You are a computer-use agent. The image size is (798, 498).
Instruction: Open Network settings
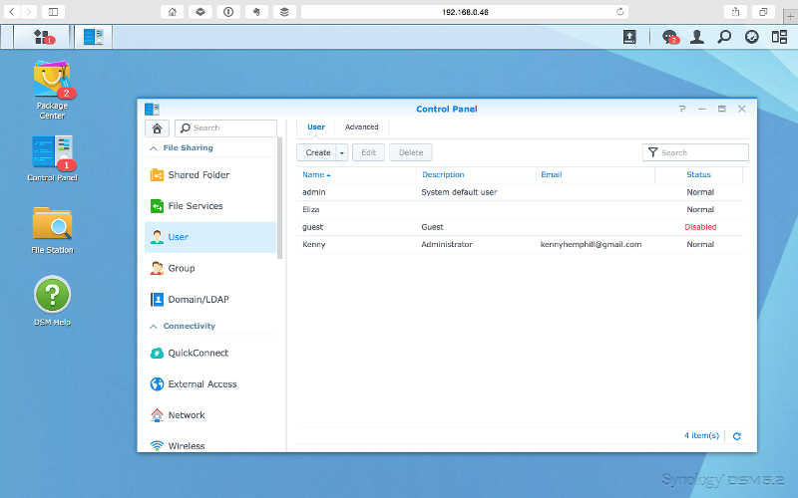pyautogui.click(x=210, y=415)
